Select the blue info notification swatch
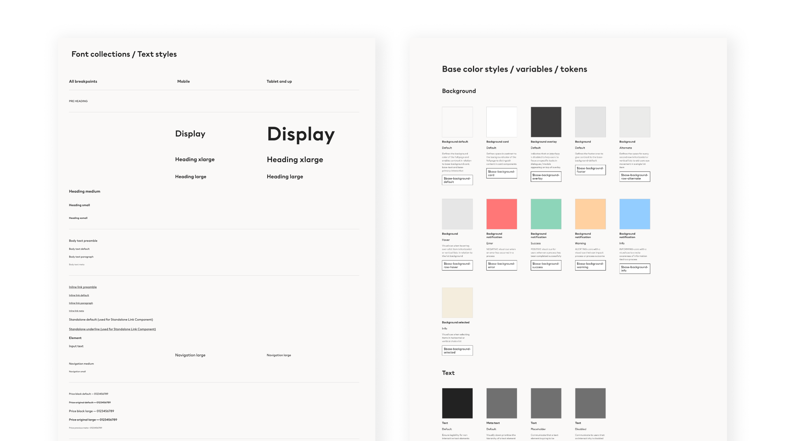This screenshot has height=441, width=785. coord(634,214)
